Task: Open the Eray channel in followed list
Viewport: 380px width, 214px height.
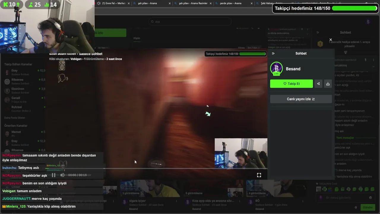Action: [25, 72]
